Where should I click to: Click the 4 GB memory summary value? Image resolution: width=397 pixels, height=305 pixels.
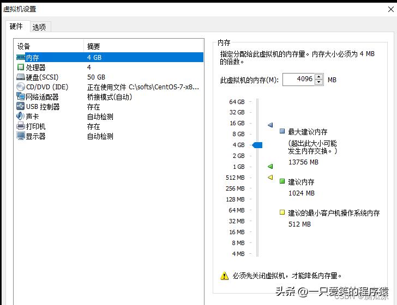(94, 57)
